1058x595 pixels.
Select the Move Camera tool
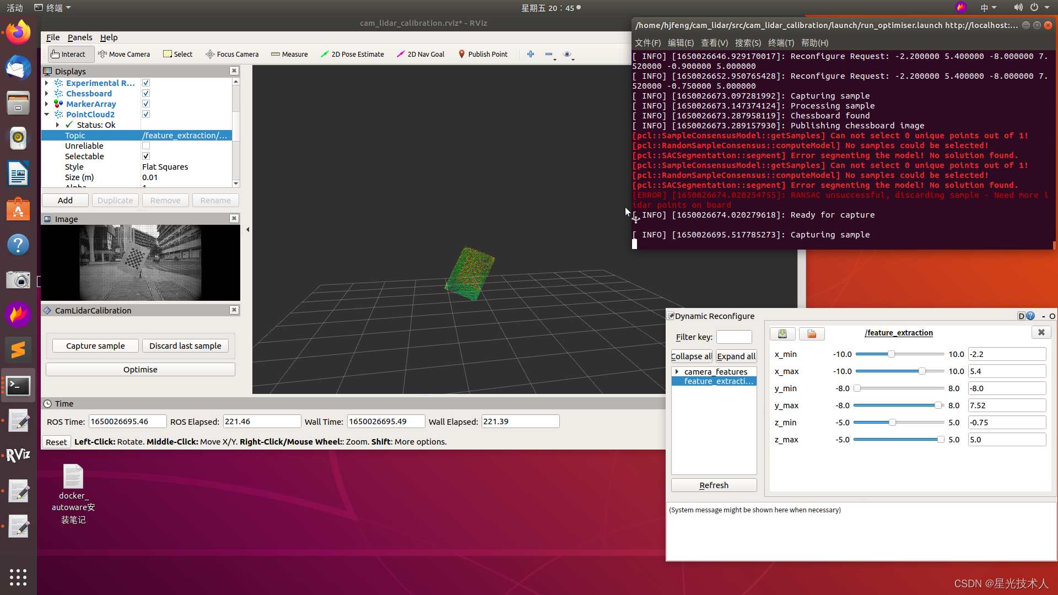(124, 54)
